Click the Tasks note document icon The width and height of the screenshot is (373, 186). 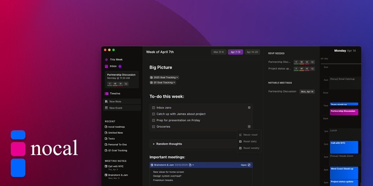tap(106, 138)
